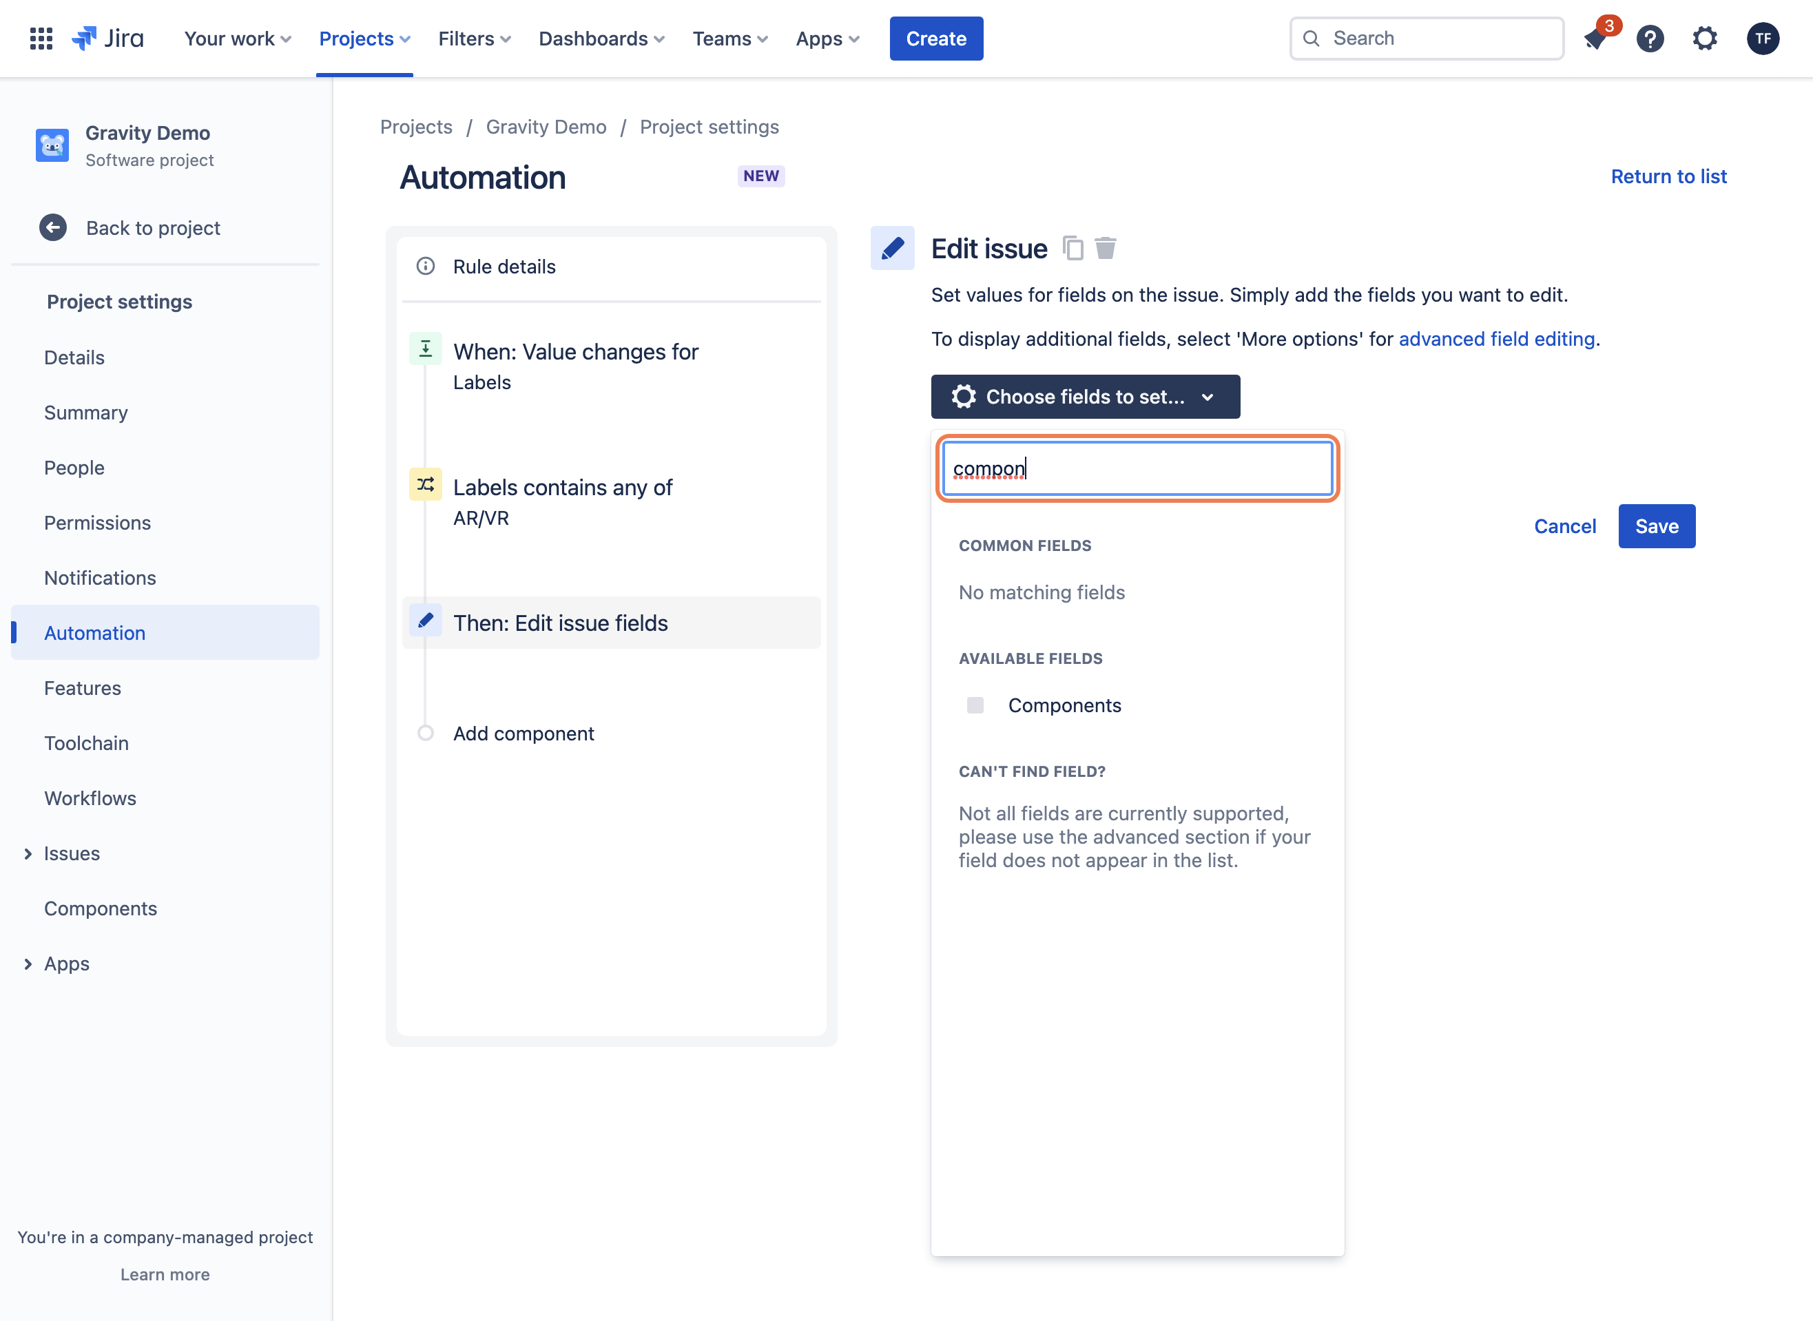1813x1321 pixels.
Task: Select the Add component step
Action: click(523, 734)
